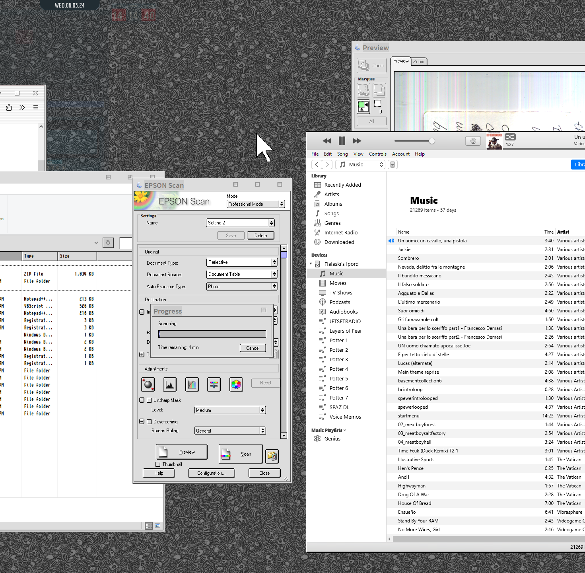Open Recently Added in iTunes Library
Screen dimensions: 585x573
[342, 185]
